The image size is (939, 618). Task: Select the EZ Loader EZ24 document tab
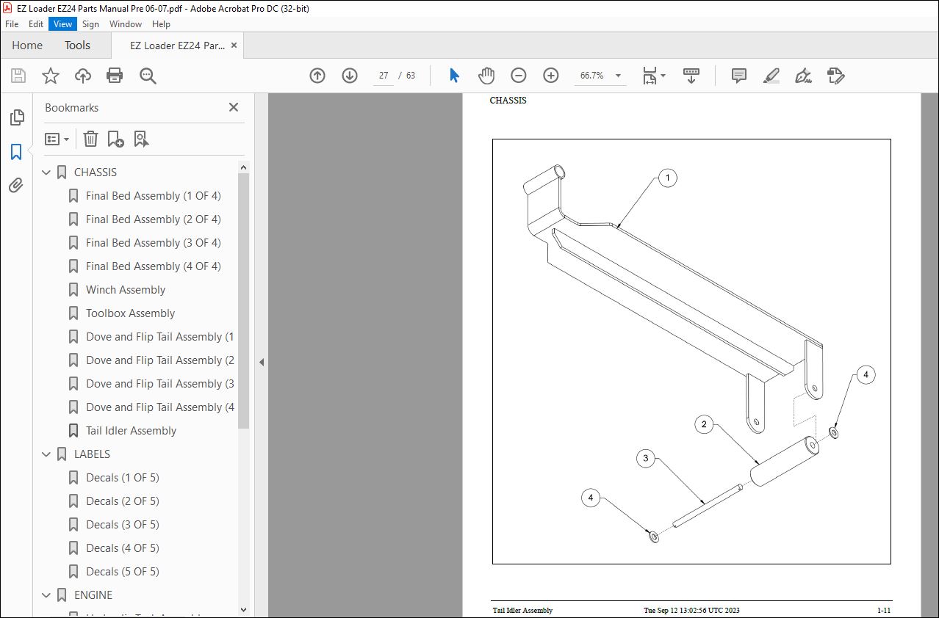(x=177, y=46)
